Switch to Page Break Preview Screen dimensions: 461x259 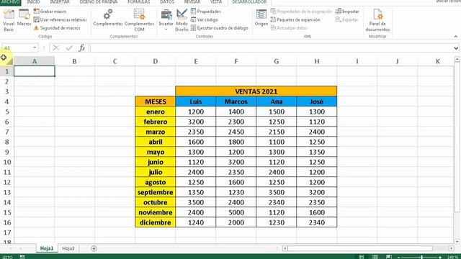(389, 257)
